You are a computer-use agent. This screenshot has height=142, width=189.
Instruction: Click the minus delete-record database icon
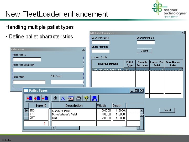tap(45, 98)
